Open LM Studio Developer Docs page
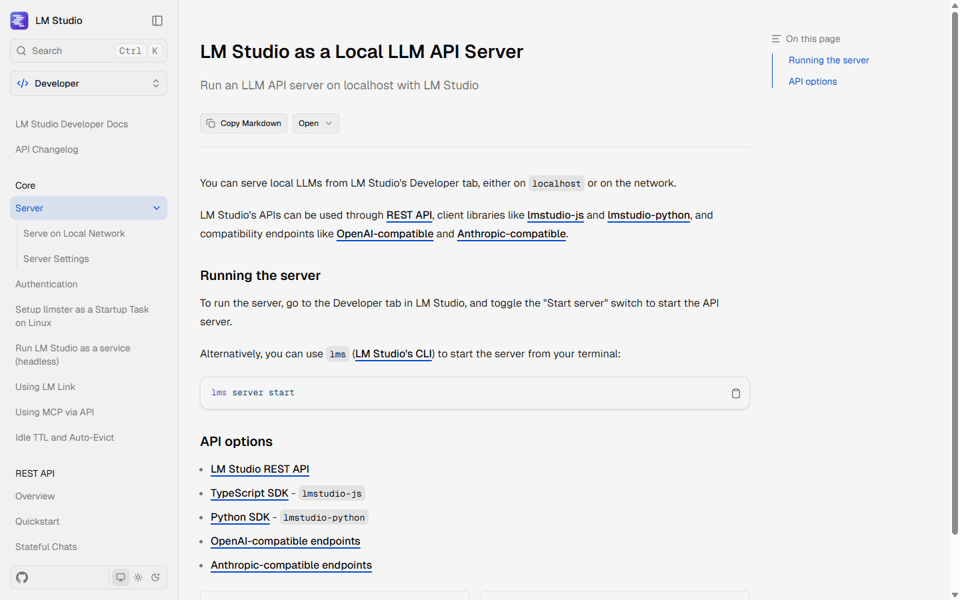This screenshot has width=960, height=600. click(71, 124)
